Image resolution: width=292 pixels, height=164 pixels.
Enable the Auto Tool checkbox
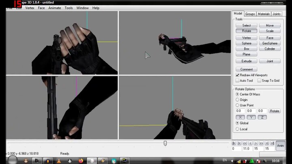(x=237, y=81)
